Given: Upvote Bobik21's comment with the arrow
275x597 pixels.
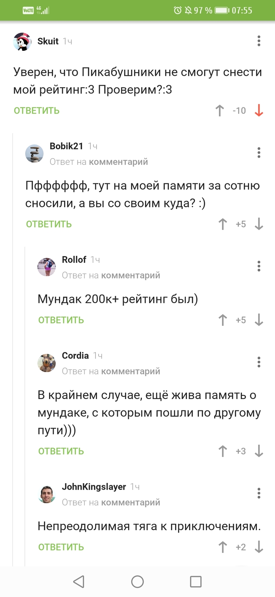Looking at the screenshot, I should click(223, 224).
